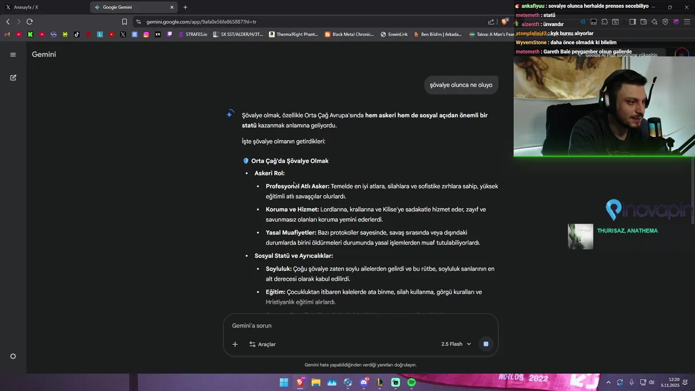695x391 pixels.
Task: Open the Black Metal Chronic... bookmark
Action: [349, 34]
